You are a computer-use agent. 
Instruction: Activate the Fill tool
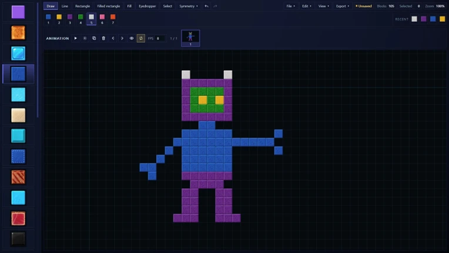[x=129, y=6]
